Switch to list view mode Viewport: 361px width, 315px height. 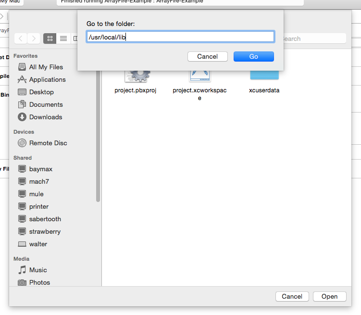[63, 38]
